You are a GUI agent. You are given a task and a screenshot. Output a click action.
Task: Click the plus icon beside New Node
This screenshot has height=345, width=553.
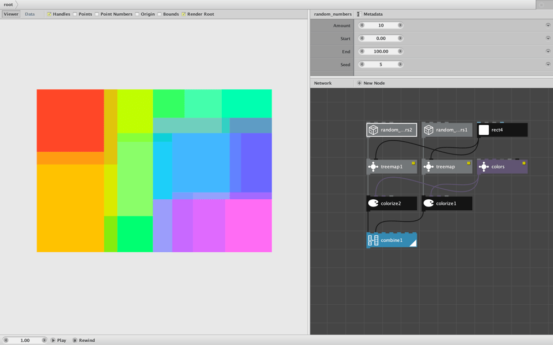click(359, 83)
